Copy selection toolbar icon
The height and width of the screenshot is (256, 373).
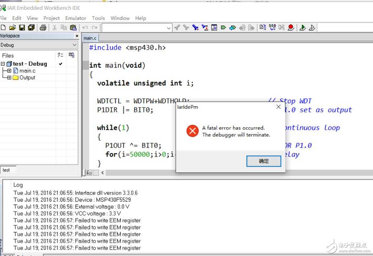64,28
